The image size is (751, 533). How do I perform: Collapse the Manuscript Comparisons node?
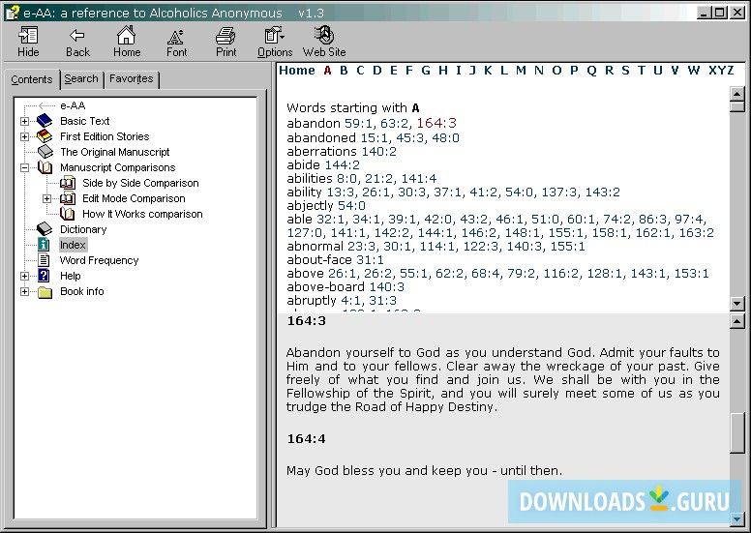click(x=25, y=167)
